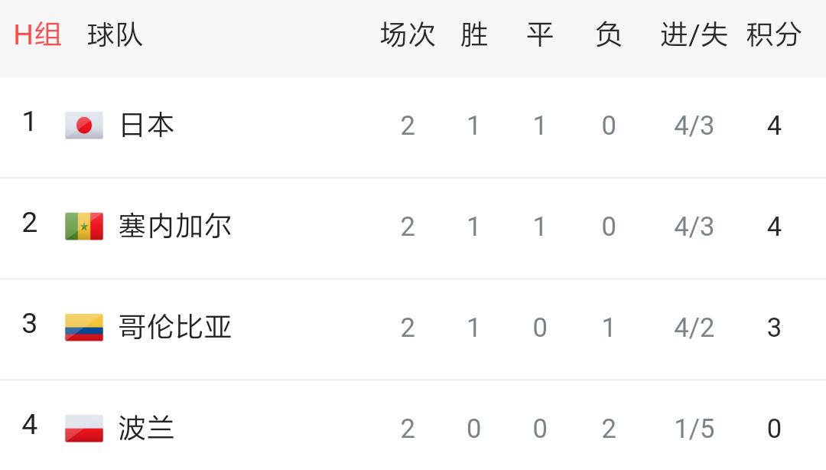Toggle sorting by 场次 column header
This screenshot has height=470, width=826.
(406, 34)
